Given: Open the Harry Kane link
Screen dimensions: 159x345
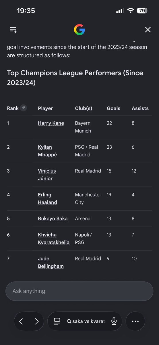Looking at the screenshot, I should (51, 123).
